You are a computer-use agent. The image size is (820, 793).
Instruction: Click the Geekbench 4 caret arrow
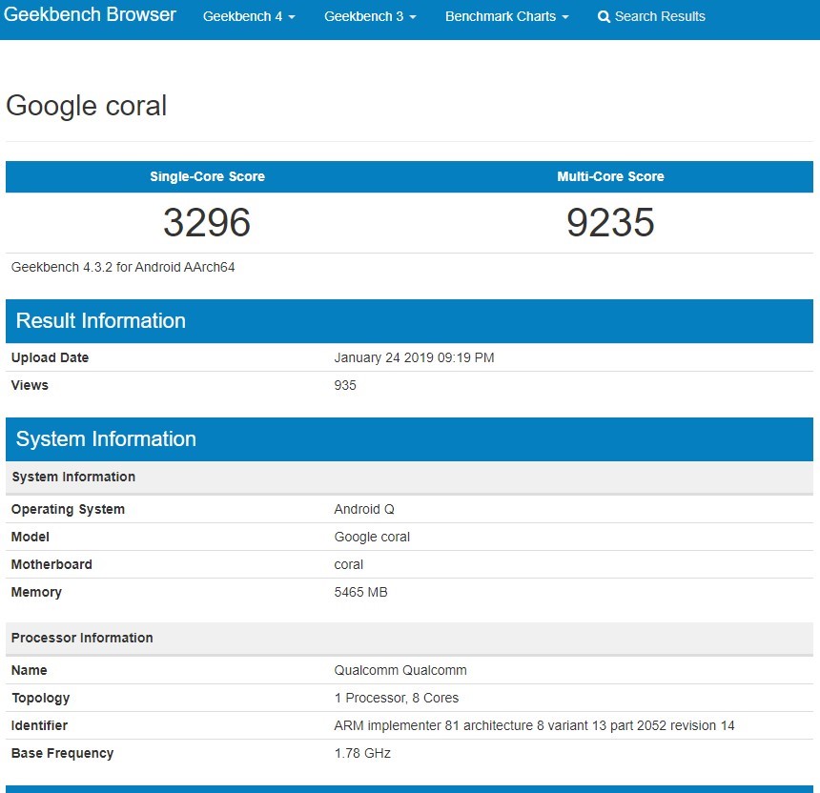[x=292, y=17]
